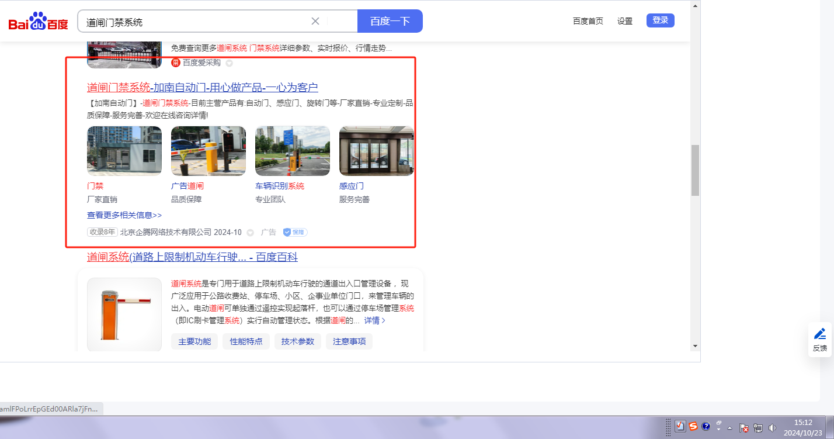
Task: Show hidden tray icons arrow
Action: (x=729, y=427)
